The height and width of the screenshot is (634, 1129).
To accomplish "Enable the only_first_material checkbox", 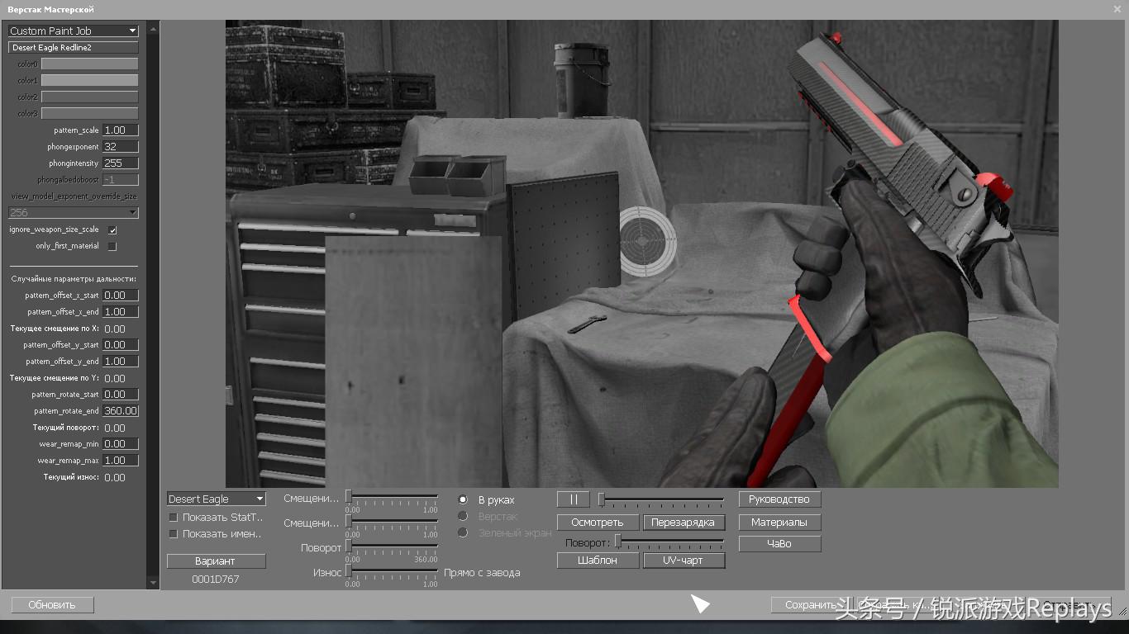I will pyautogui.click(x=112, y=246).
